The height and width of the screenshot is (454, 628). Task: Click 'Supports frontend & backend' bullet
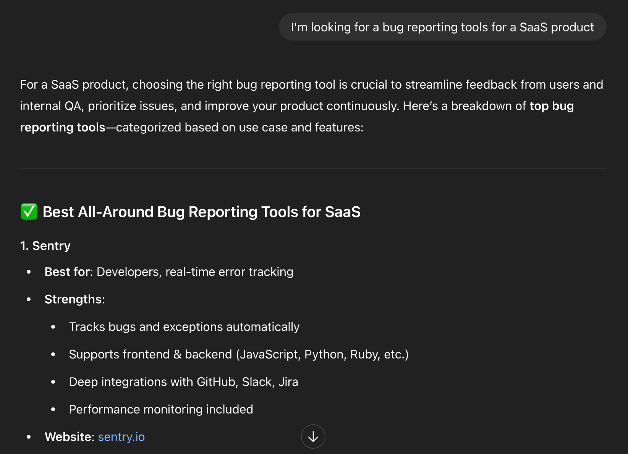[x=239, y=355]
